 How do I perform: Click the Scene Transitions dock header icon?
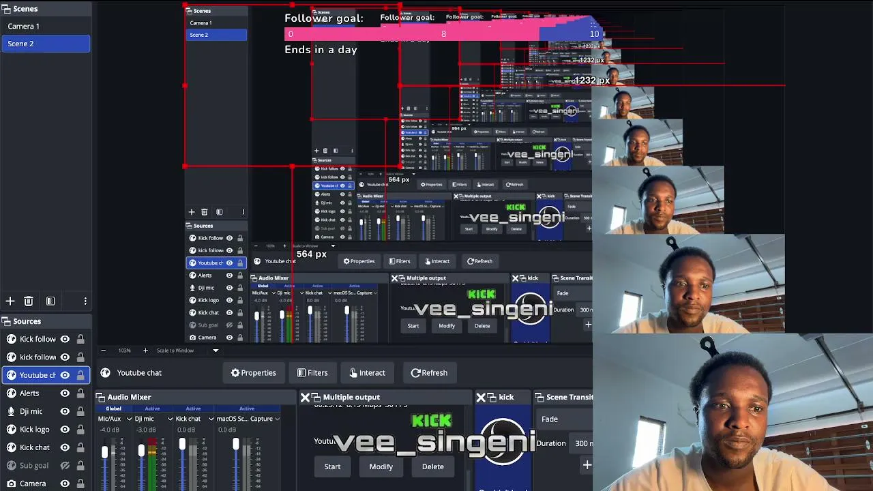tap(539, 397)
